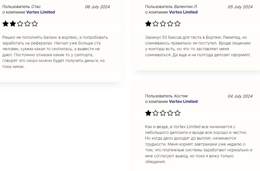Open Vortex Limited link in Валентин Л.'s review
This screenshot has height=171, width=260.
click(183, 12)
